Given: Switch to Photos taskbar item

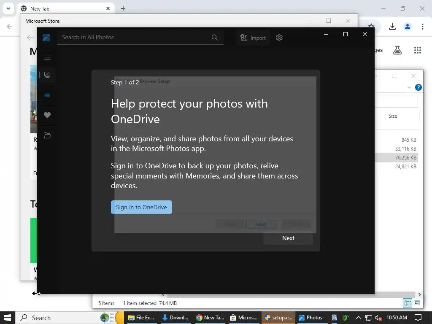Looking at the screenshot, I should 311,318.
